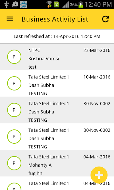Tap the refresh icon in header
The width and height of the screenshot is (114, 190).
pos(105,19)
